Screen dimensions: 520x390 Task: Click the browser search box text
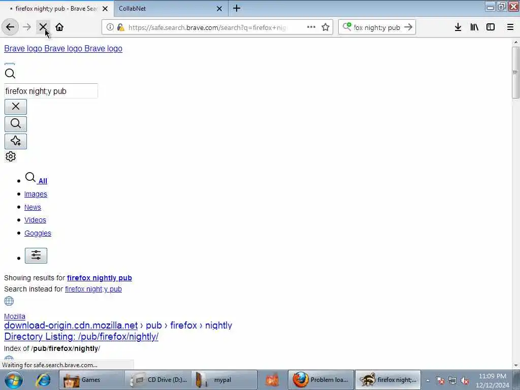[377, 27]
